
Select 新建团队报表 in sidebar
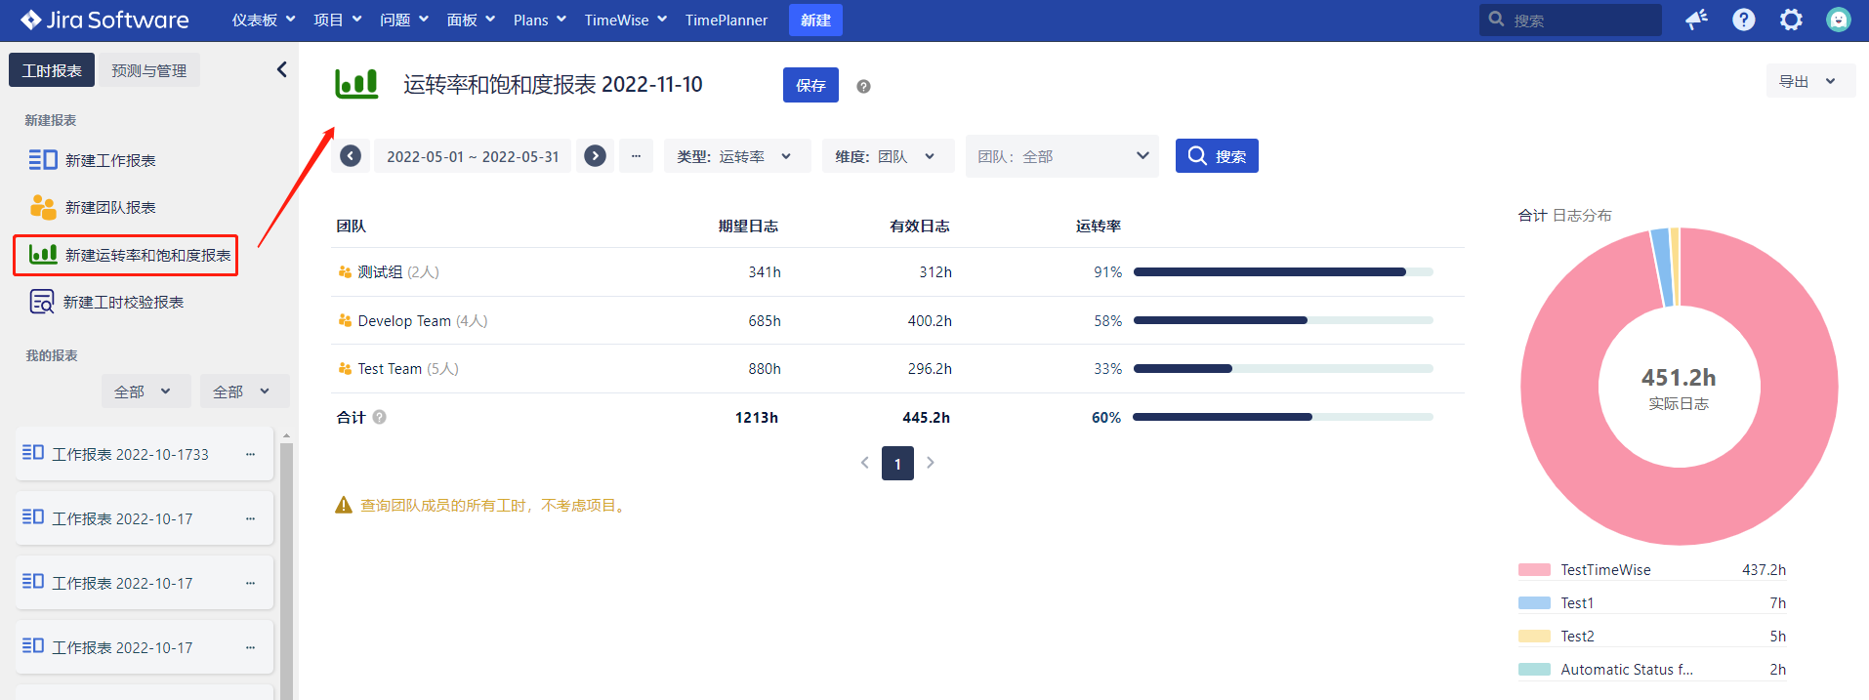pos(109,207)
